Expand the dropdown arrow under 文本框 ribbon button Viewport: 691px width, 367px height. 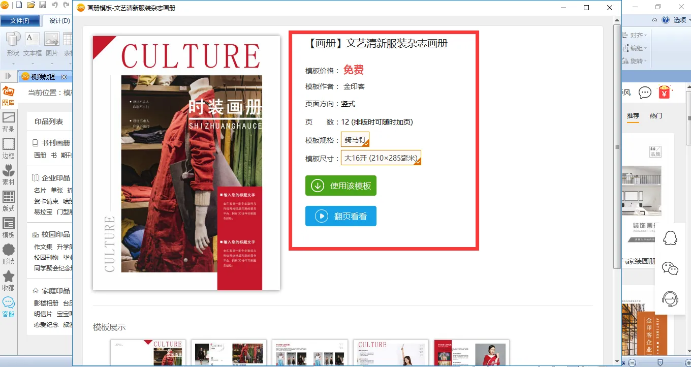(33, 63)
